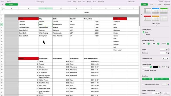Select the red Artists header cell
The width and height of the screenshot is (171, 96).
[x=29, y=19]
